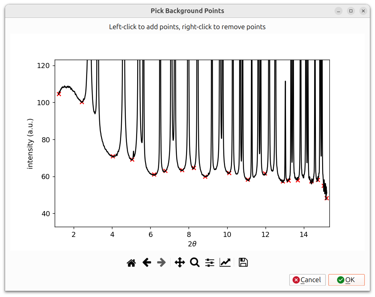Minimize the Pick Background Points window
The height and width of the screenshot is (297, 375).
[x=339, y=11]
